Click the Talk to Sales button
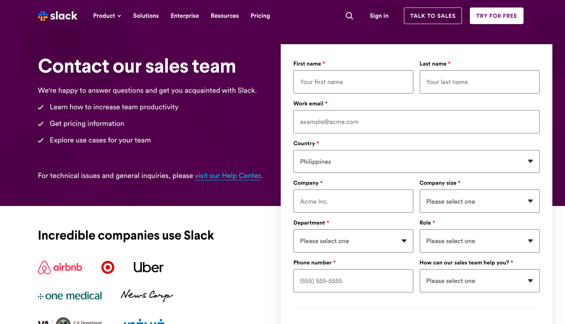This screenshot has height=324, width=565. 433,16
